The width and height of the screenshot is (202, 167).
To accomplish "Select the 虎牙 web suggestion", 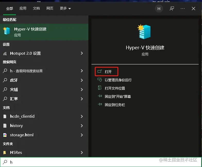I will pos(44,80).
